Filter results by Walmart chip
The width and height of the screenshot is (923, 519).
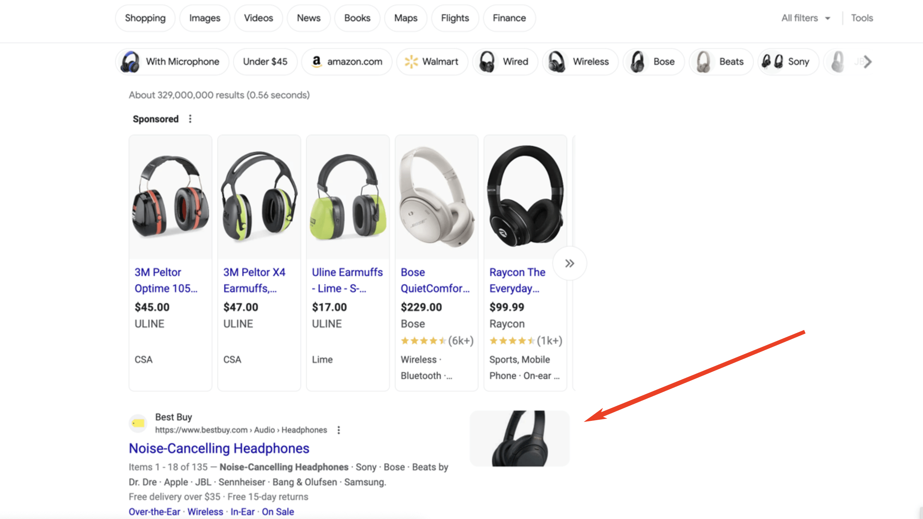[432, 62]
